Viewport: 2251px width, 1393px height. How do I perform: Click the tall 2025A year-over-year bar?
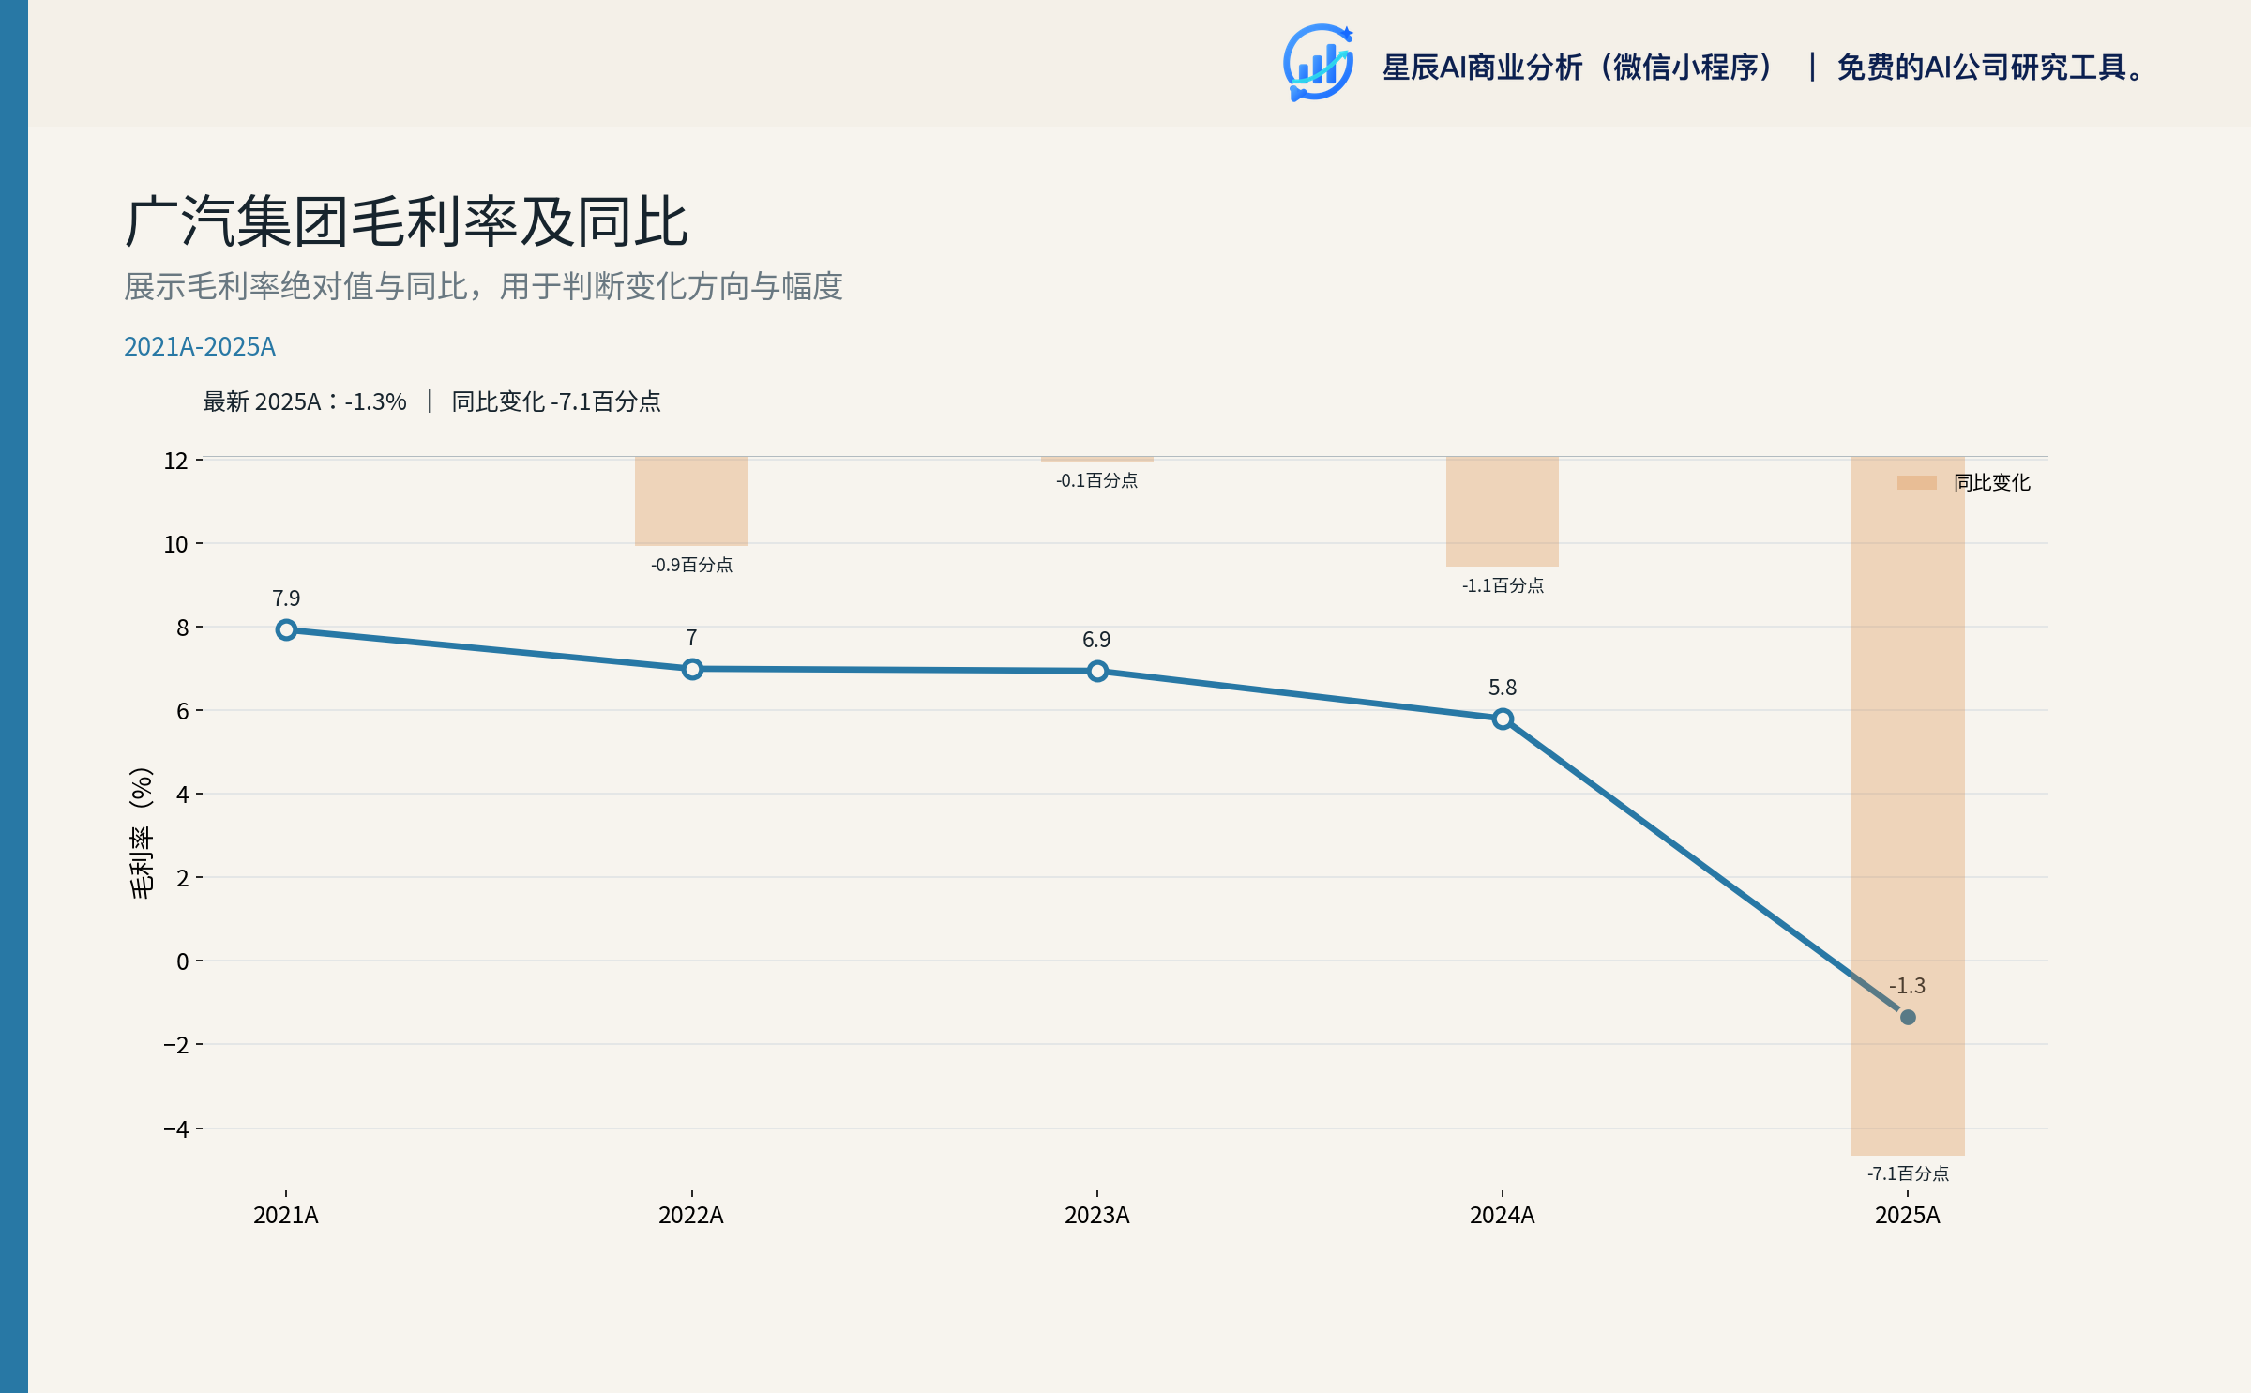click(1908, 806)
